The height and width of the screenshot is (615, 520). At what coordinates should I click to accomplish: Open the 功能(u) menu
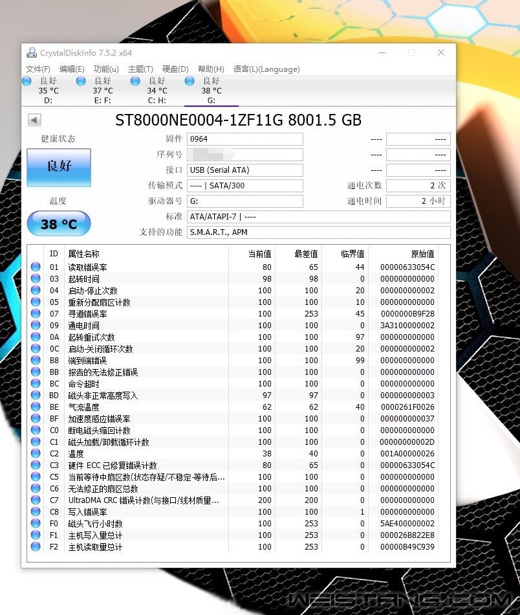(x=106, y=69)
